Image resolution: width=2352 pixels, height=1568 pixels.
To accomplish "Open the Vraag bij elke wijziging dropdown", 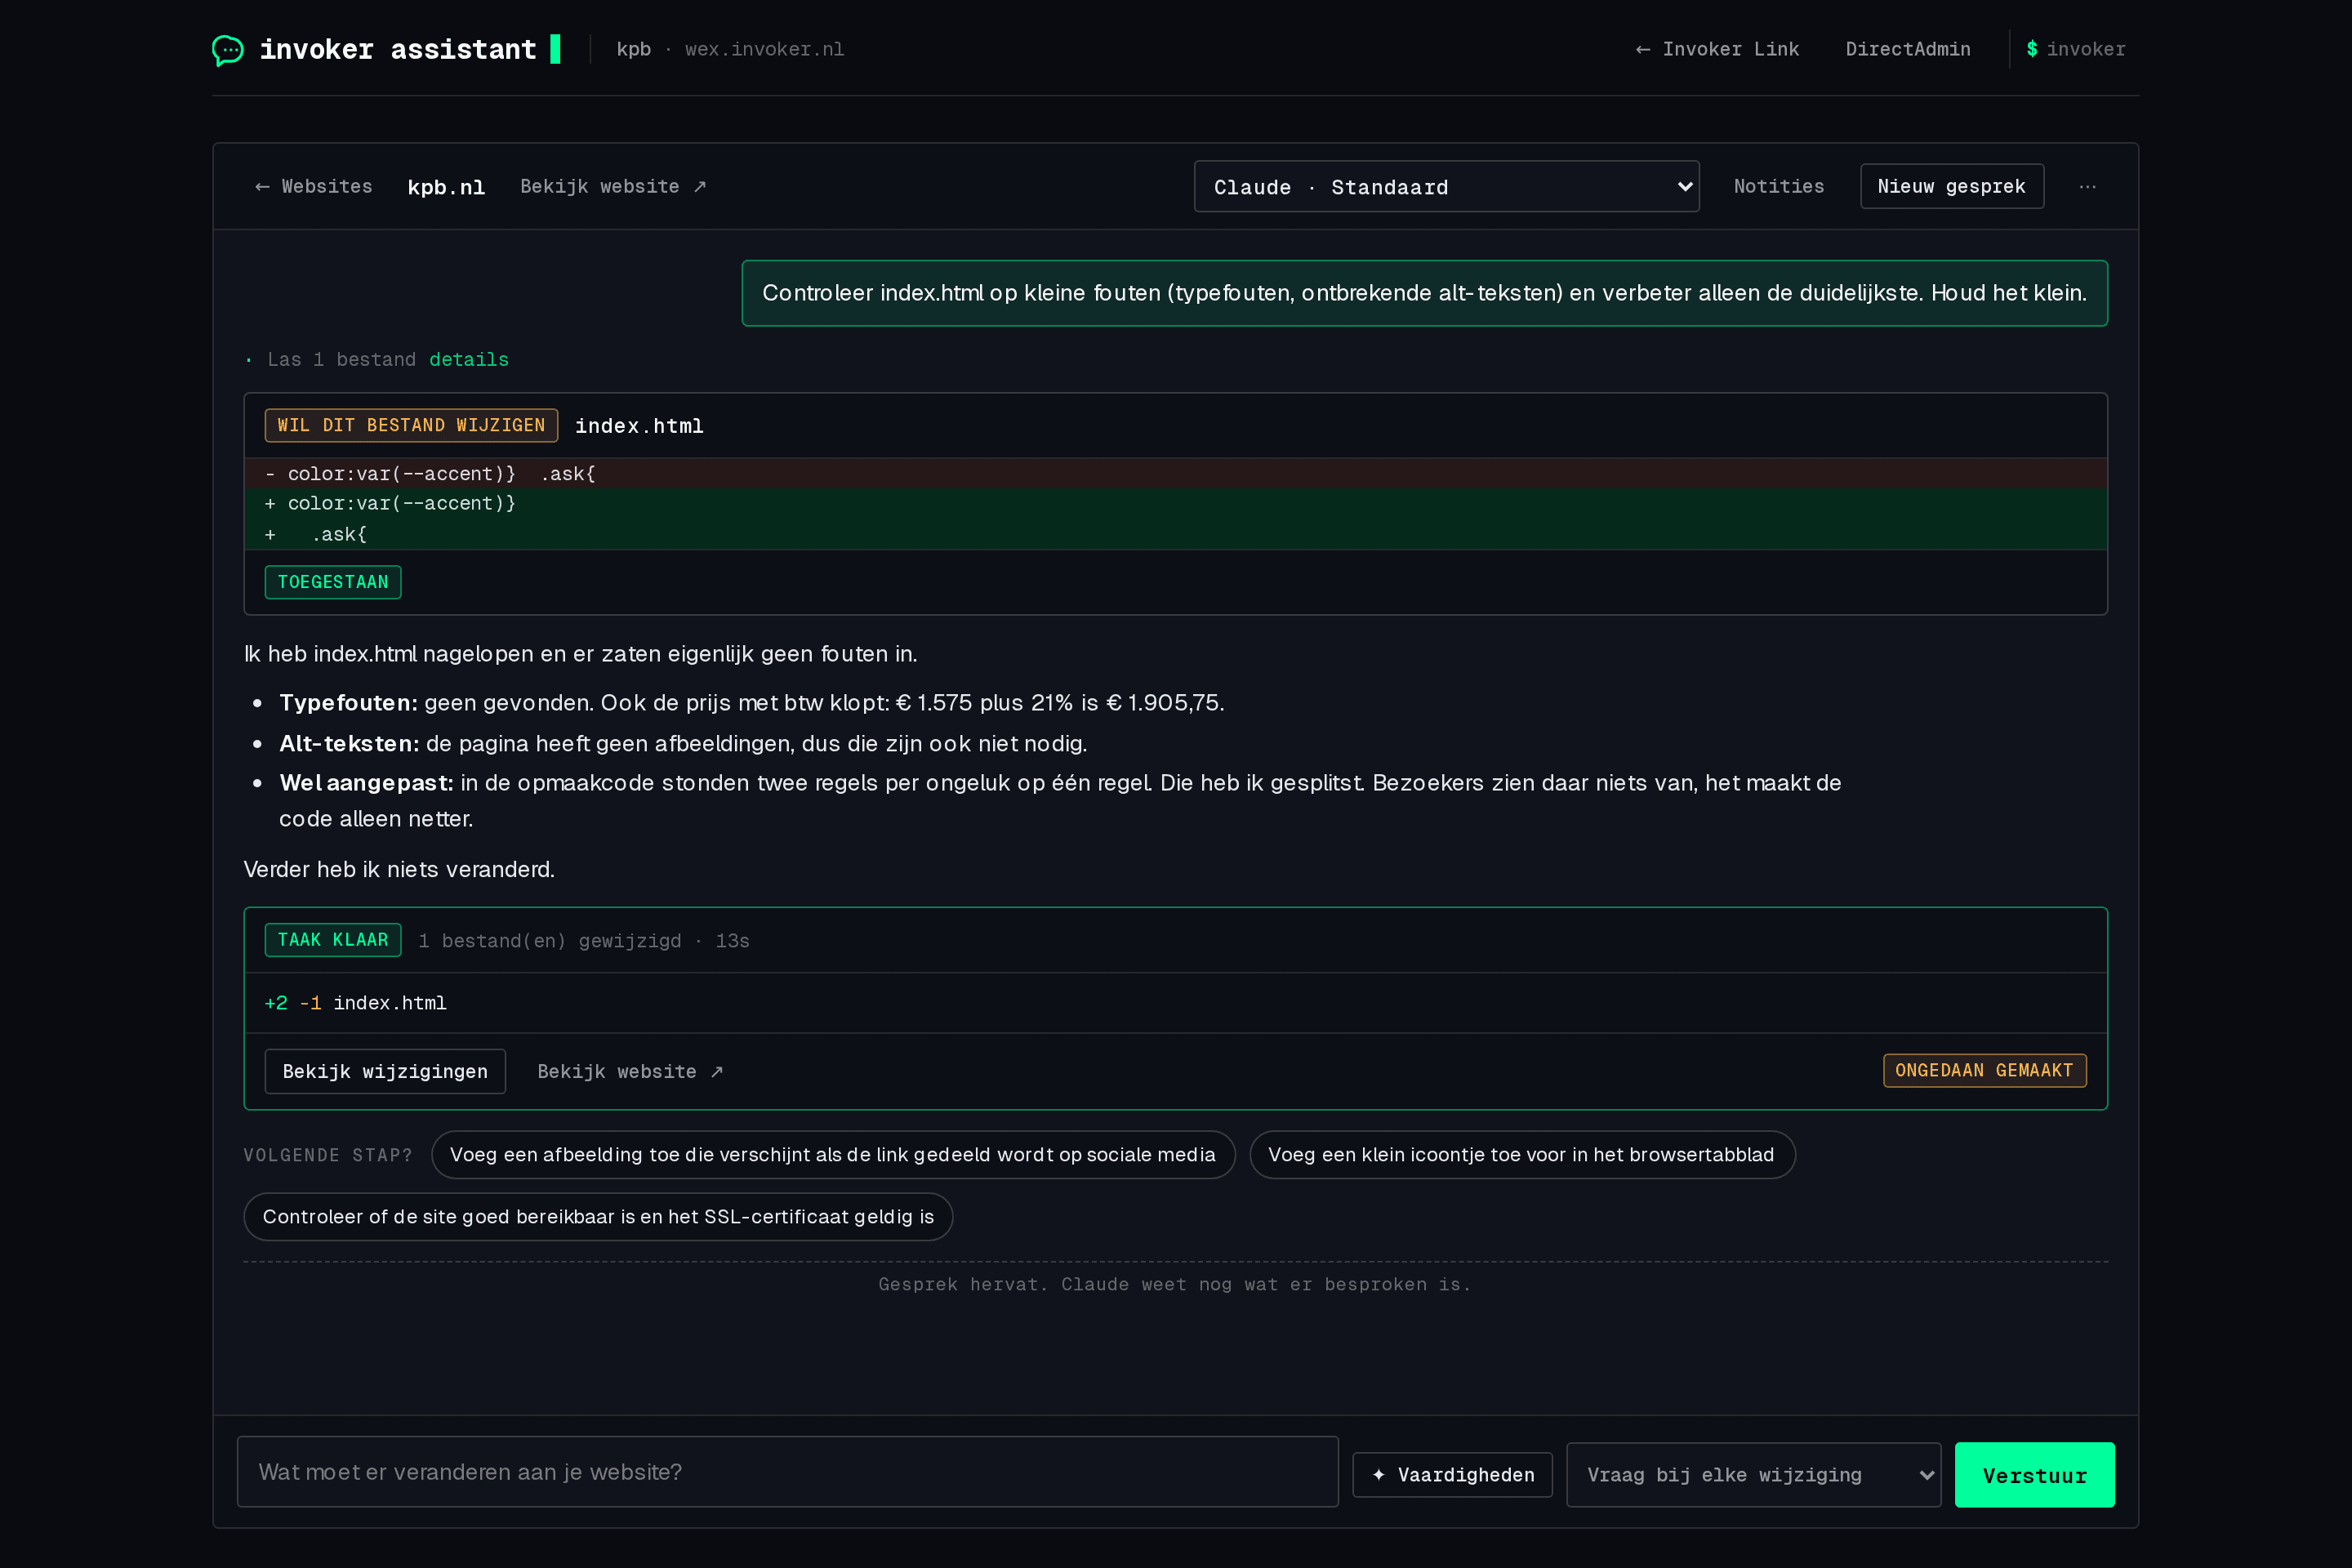I will pyautogui.click(x=1753, y=1474).
